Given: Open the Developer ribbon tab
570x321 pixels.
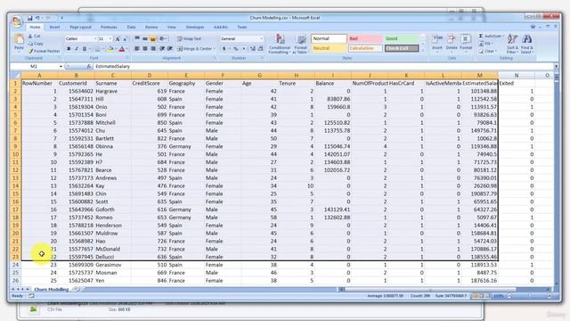Looking at the screenshot, I should [x=195, y=27].
